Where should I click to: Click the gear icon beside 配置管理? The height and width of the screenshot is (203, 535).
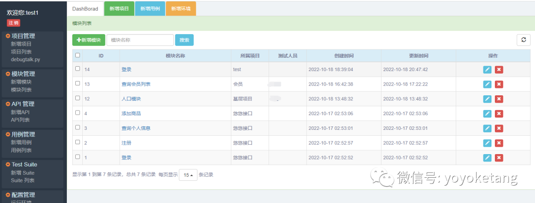(x=8, y=195)
